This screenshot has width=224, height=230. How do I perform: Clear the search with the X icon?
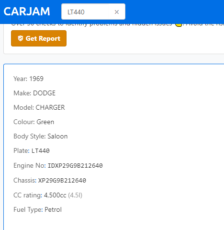[x=117, y=12]
